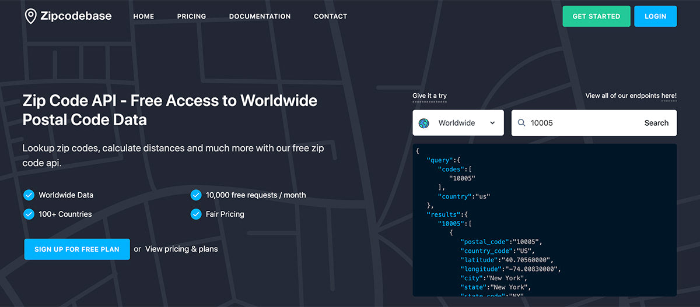Open the PRICING navigation item

pos(191,16)
